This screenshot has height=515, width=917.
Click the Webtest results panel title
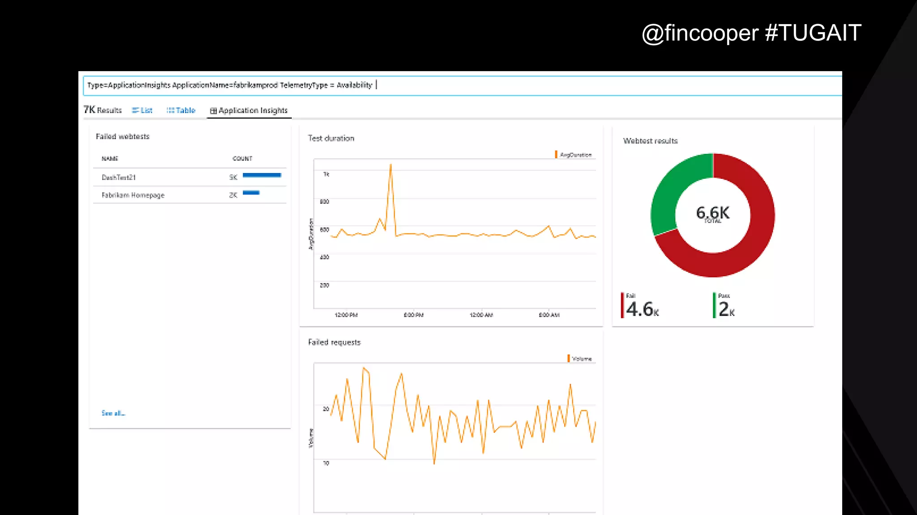pos(650,141)
